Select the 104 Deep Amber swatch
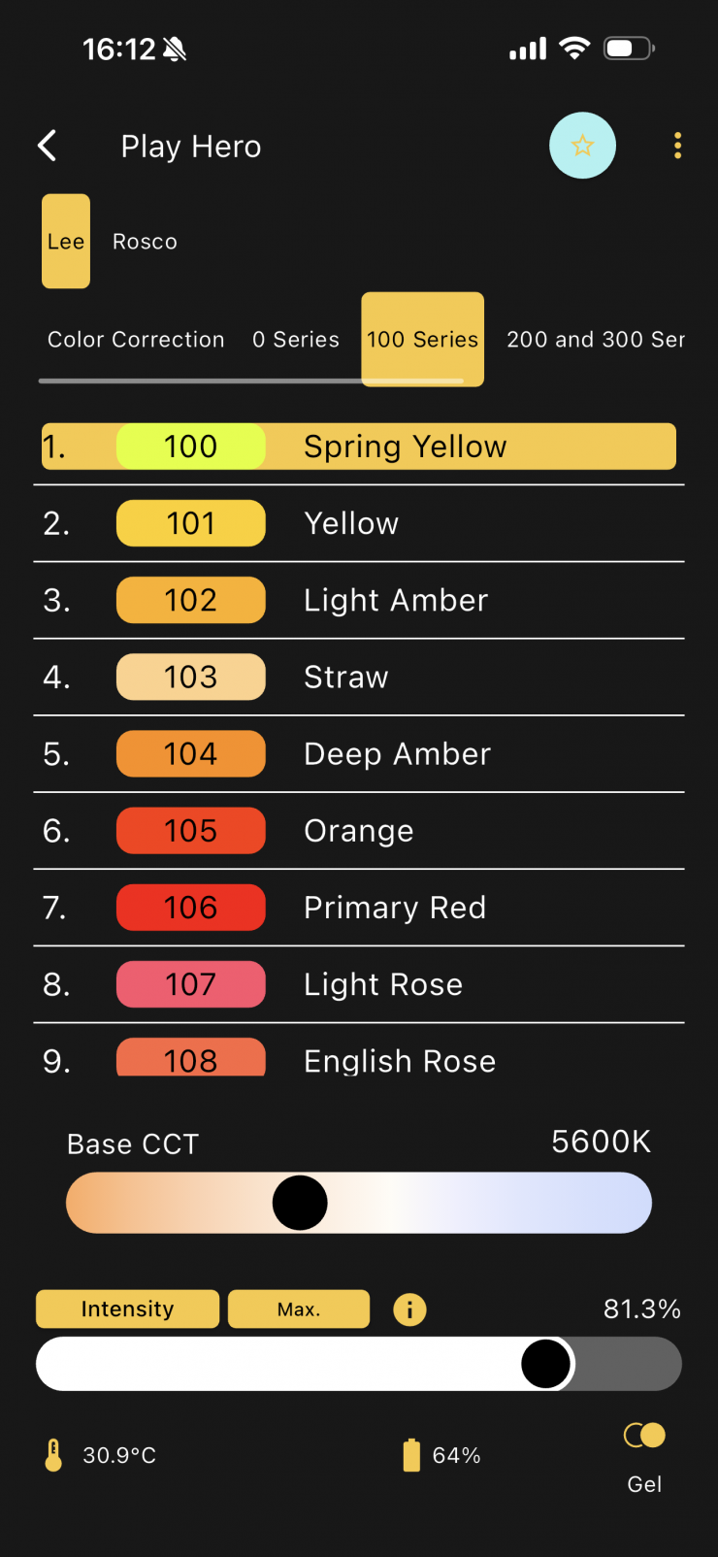The height and width of the screenshot is (1557, 718). coord(191,754)
